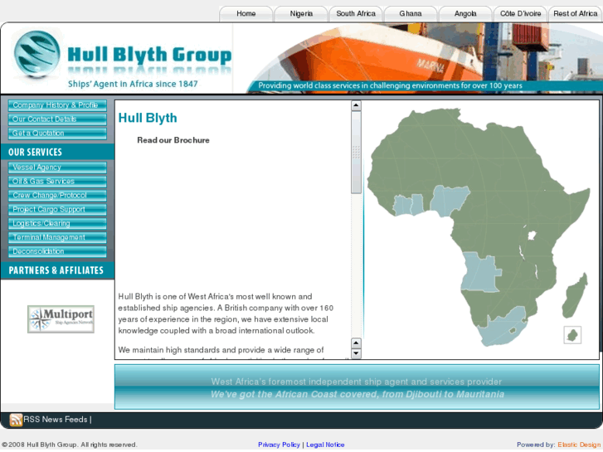The height and width of the screenshot is (452, 603).
Task: Select Côte d'Ivoire on the Africa map
Action: pyautogui.click(x=402, y=205)
